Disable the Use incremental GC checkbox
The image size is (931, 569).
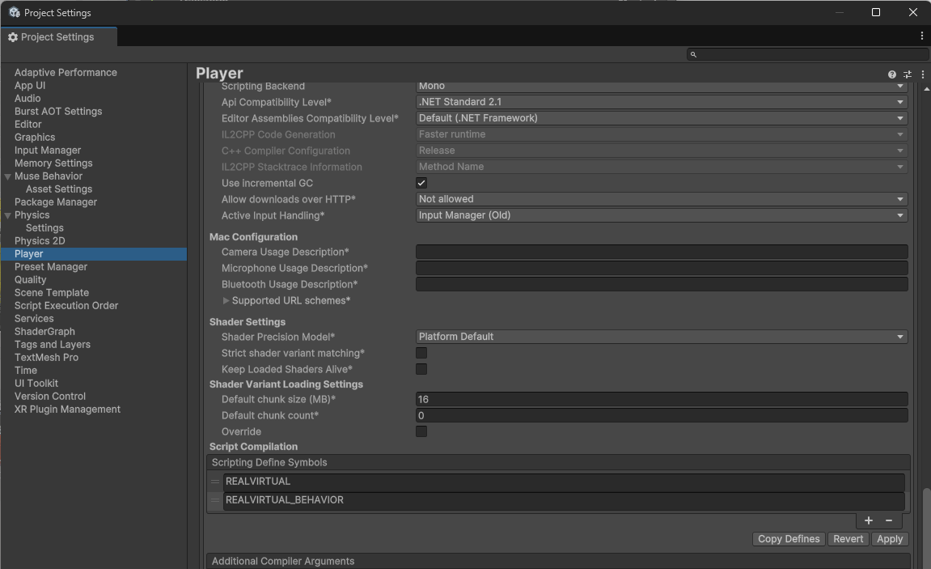421,184
